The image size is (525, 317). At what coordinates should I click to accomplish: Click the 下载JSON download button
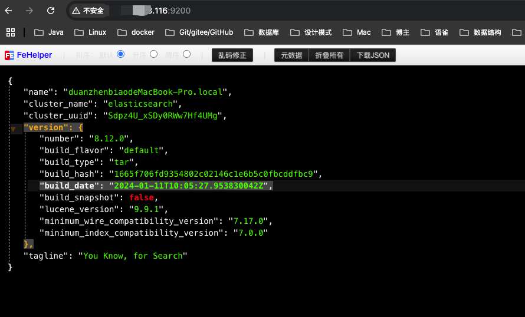pos(373,55)
